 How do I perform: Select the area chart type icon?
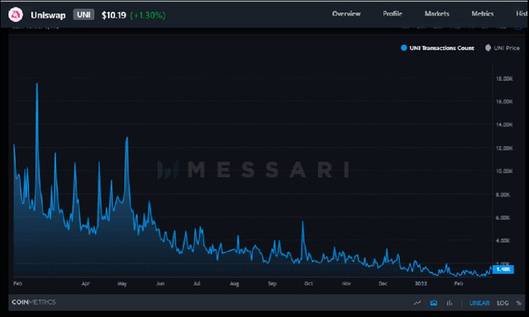click(x=433, y=302)
